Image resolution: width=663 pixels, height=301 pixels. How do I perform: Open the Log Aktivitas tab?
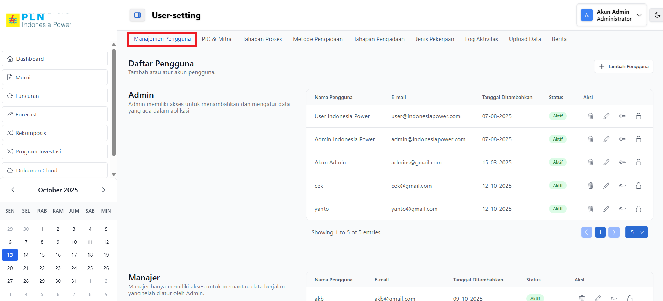click(481, 39)
